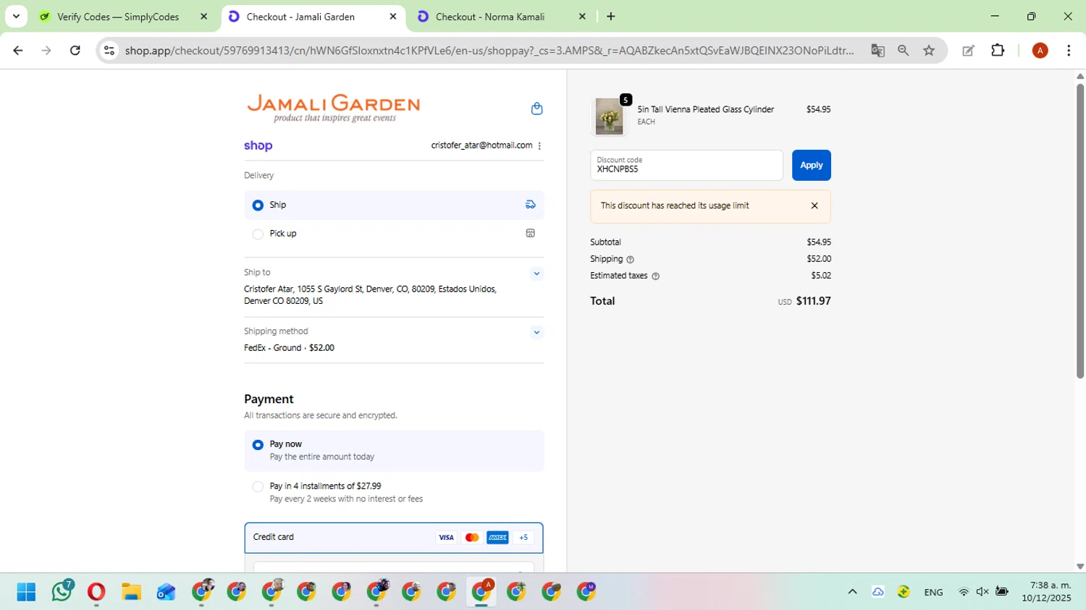Open Outlook from the taskbar
1086x610 pixels.
point(166,592)
